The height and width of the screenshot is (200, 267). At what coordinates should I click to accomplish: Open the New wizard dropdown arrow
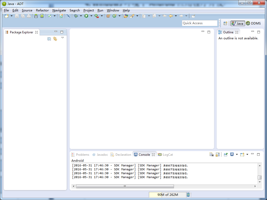11,16
